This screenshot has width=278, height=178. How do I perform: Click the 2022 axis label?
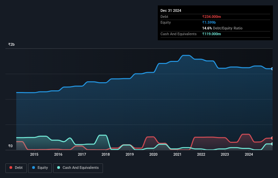[x=201, y=154]
